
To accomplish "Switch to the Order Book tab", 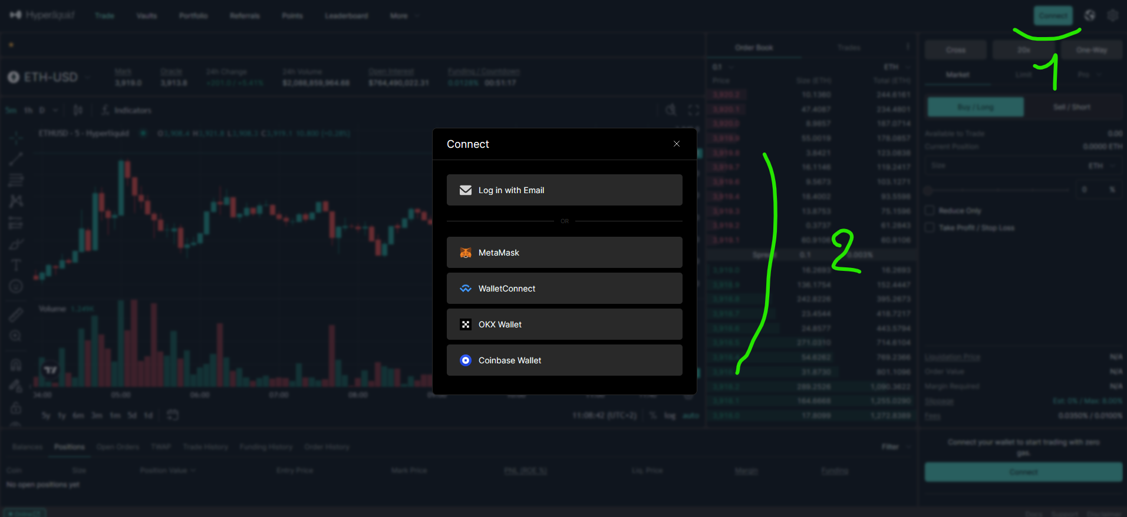I will tap(754, 47).
